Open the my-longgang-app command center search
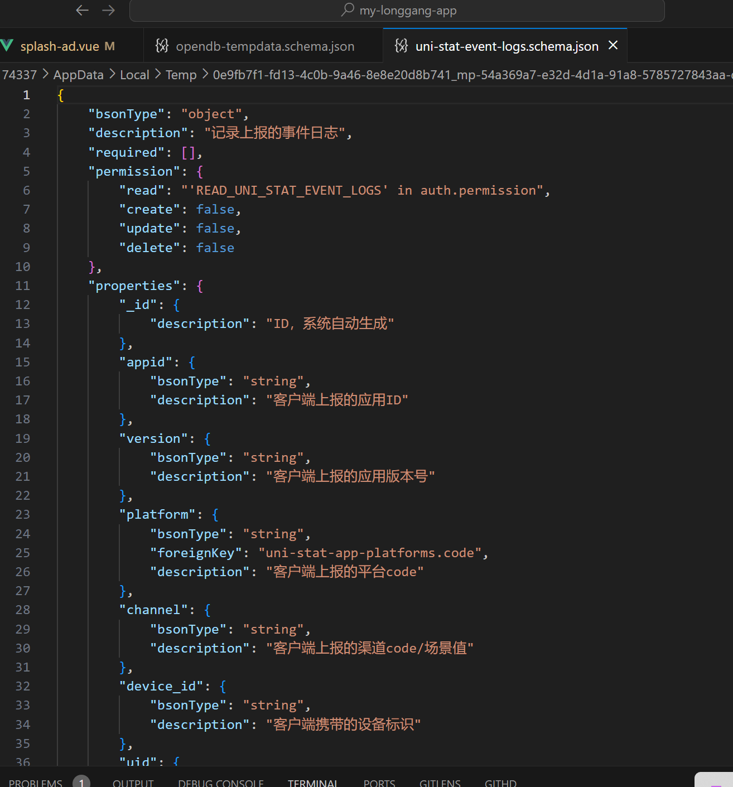Screen dimensions: 733x787 point(397,11)
